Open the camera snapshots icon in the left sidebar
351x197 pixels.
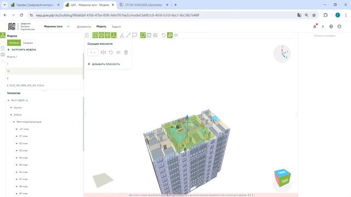click(3, 55)
